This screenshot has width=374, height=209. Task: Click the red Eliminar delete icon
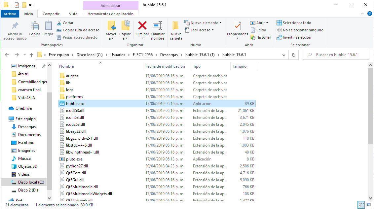click(142, 26)
